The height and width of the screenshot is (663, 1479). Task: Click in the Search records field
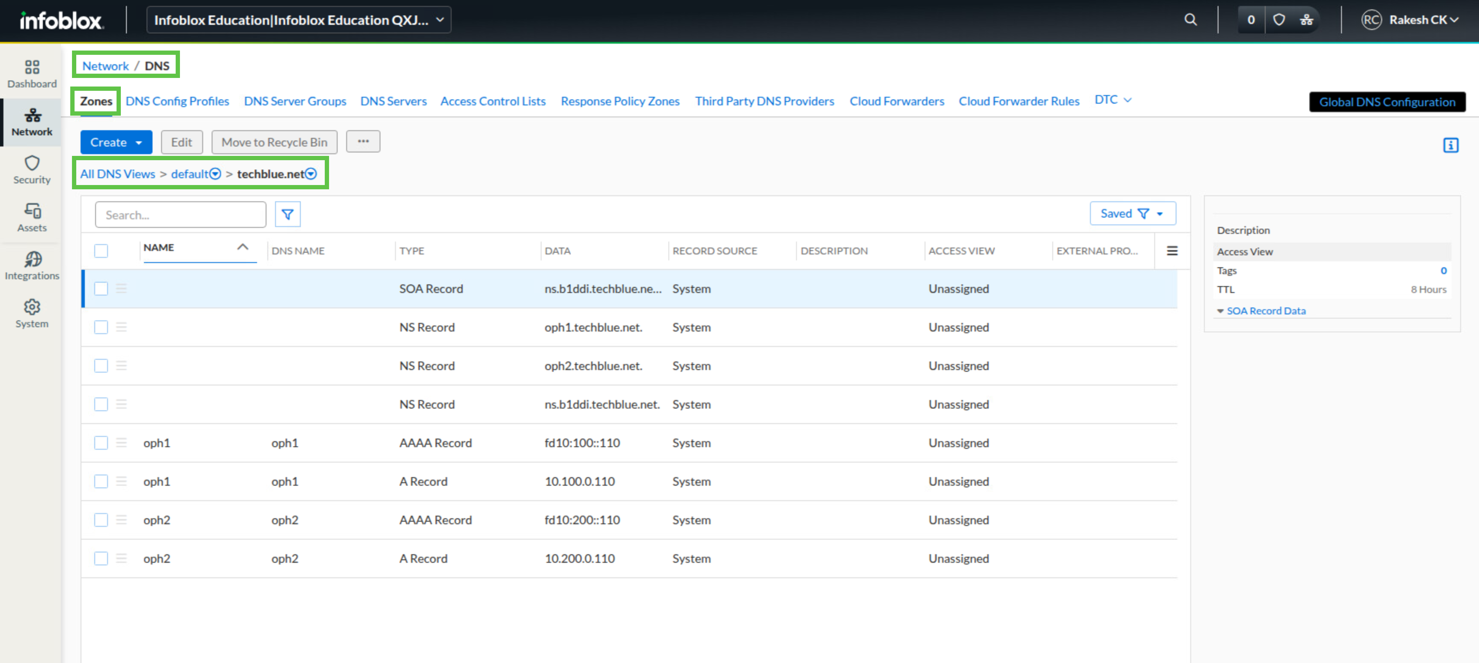180,215
